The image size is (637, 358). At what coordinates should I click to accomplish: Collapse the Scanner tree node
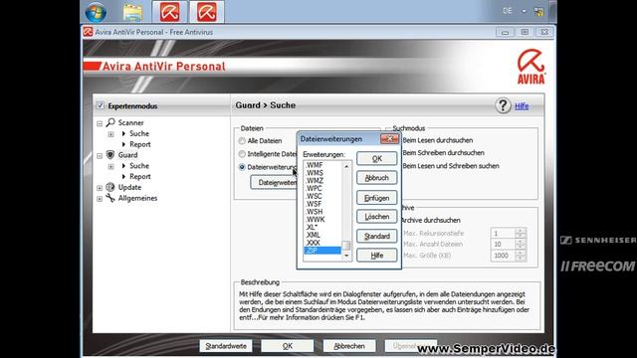pos(100,123)
